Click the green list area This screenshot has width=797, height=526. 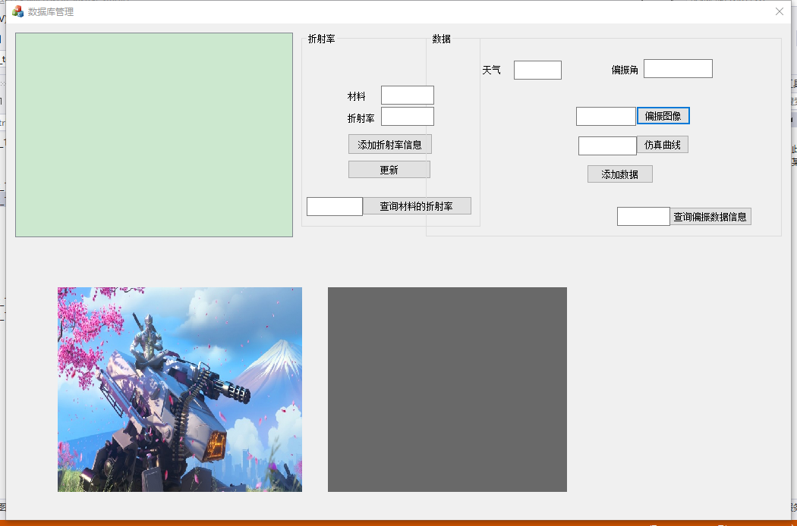pos(154,135)
